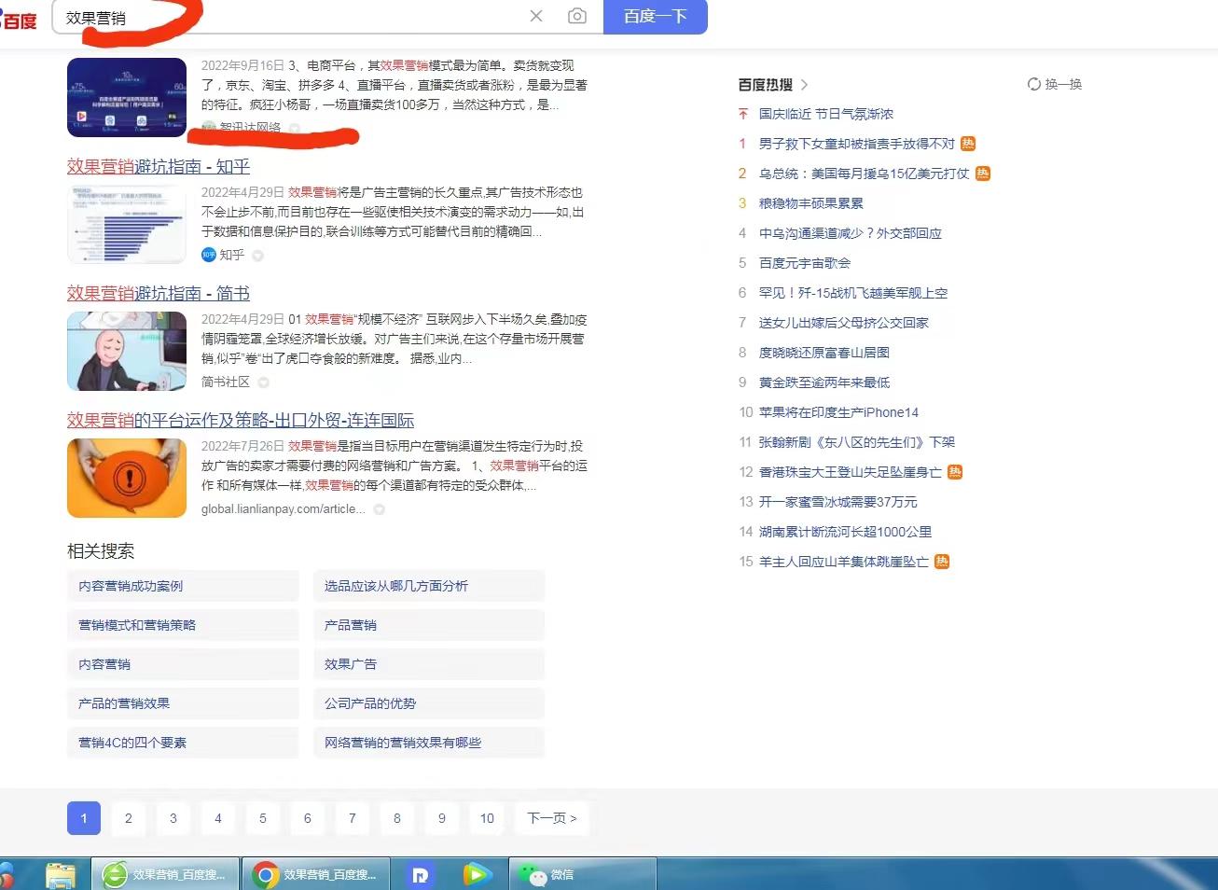Select related search 产品的营销效果
Screen dimensions: 1218x890
(x=183, y=703)
